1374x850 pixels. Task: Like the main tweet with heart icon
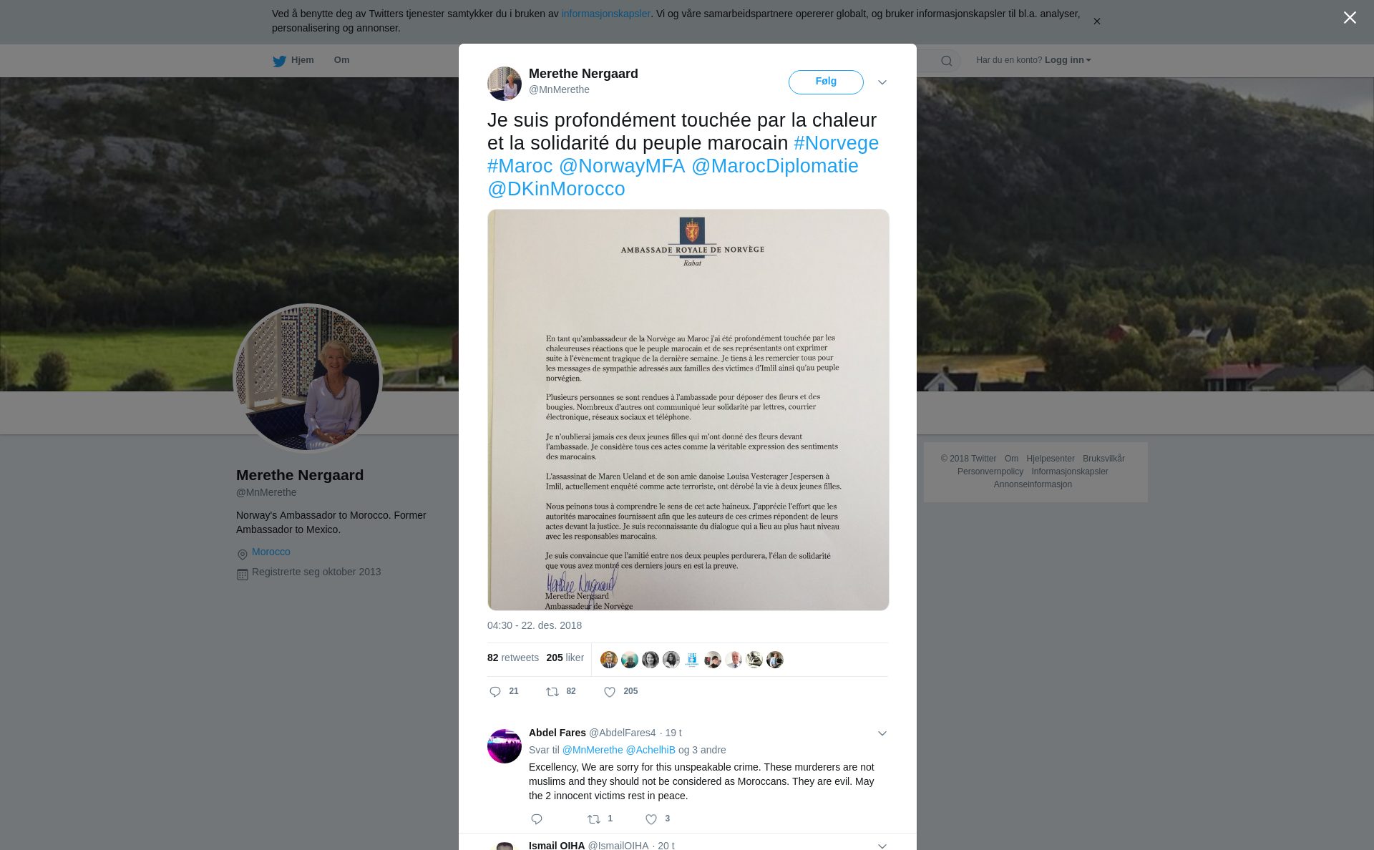tap(610, 692)
